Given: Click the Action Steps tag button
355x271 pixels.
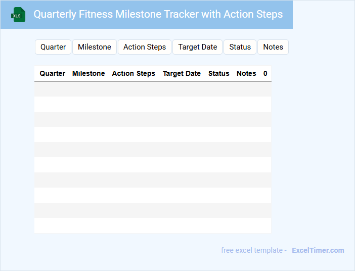Looking at the screenshot, I should (x=145, y=47).
